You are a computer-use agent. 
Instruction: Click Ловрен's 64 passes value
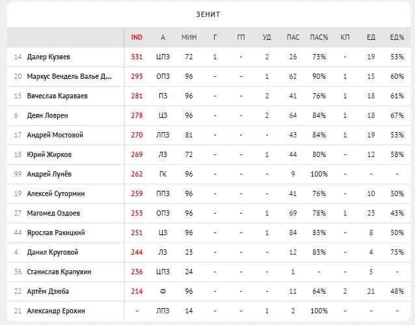[293, 115]
